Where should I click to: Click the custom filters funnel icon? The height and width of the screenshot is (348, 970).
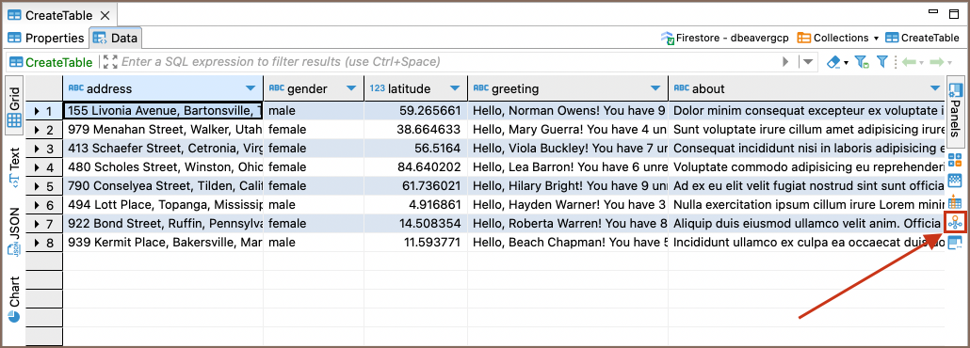882,62
